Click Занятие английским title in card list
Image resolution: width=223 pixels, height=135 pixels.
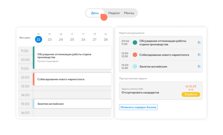coord(153,66)
